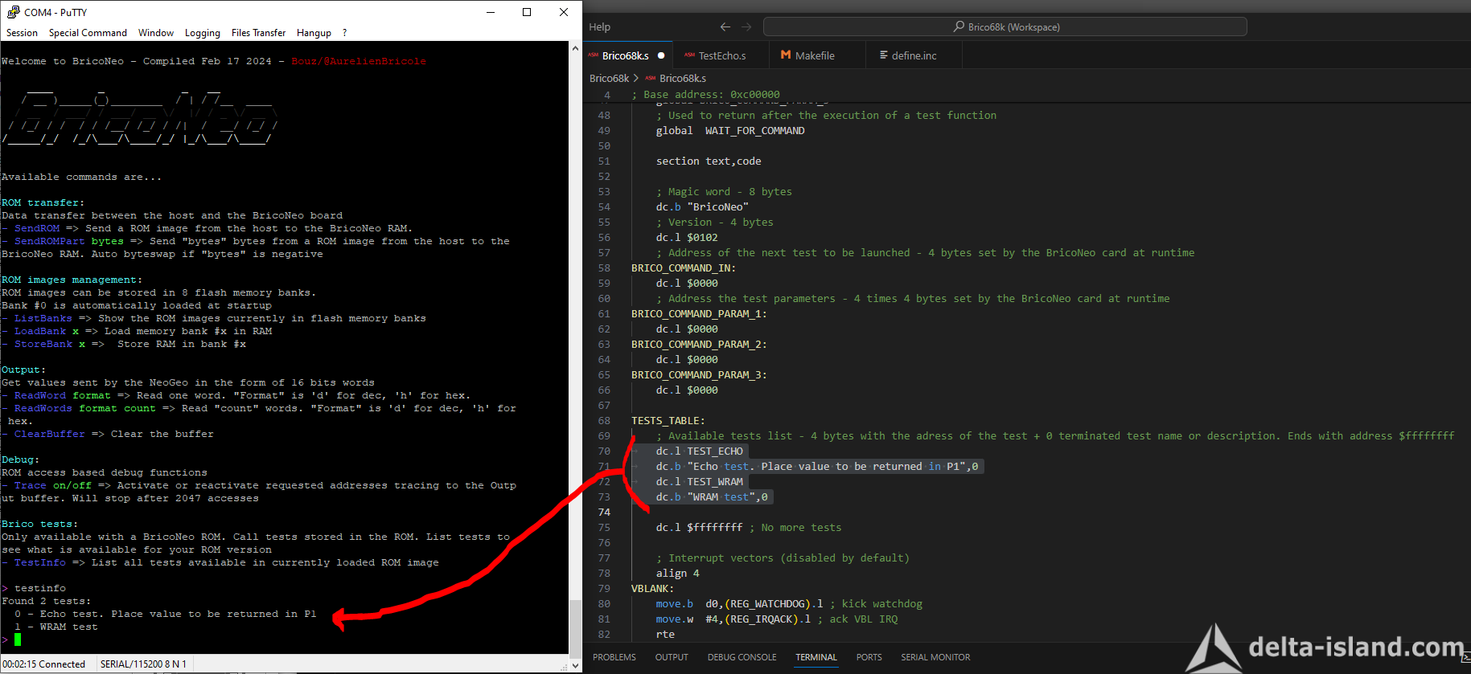Open the ? help menu in PuTTY
1471x674 pixels.
click(x=345, y=33)
